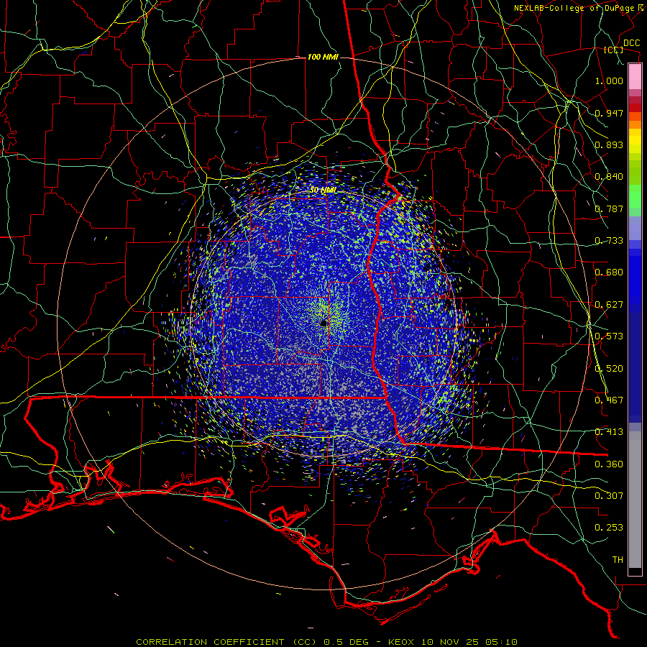Pick the gray swatch on the color bar
This screenshot has height=647, width=647.
(635, 500)
